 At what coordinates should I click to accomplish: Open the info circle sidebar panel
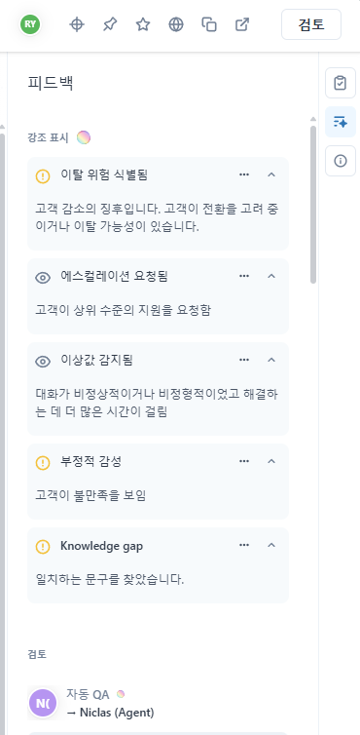click(x=341, y=161)
